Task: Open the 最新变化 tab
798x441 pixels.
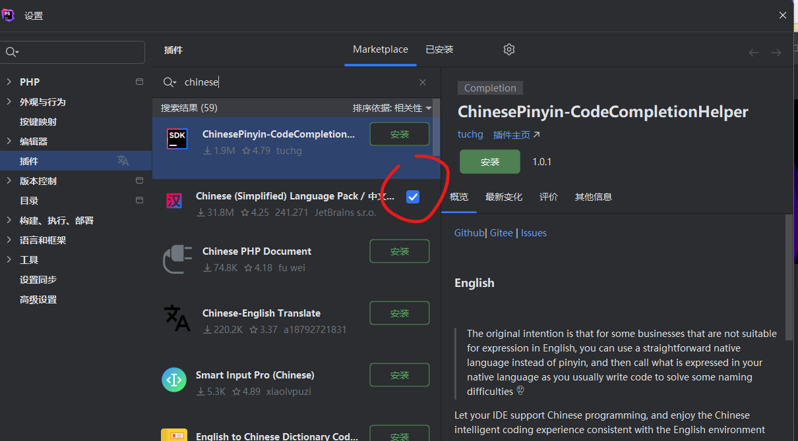Action: pos(504,197)
